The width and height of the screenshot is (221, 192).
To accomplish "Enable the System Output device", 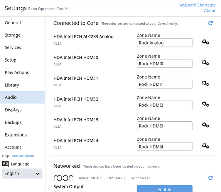I will tap(165, 189).
